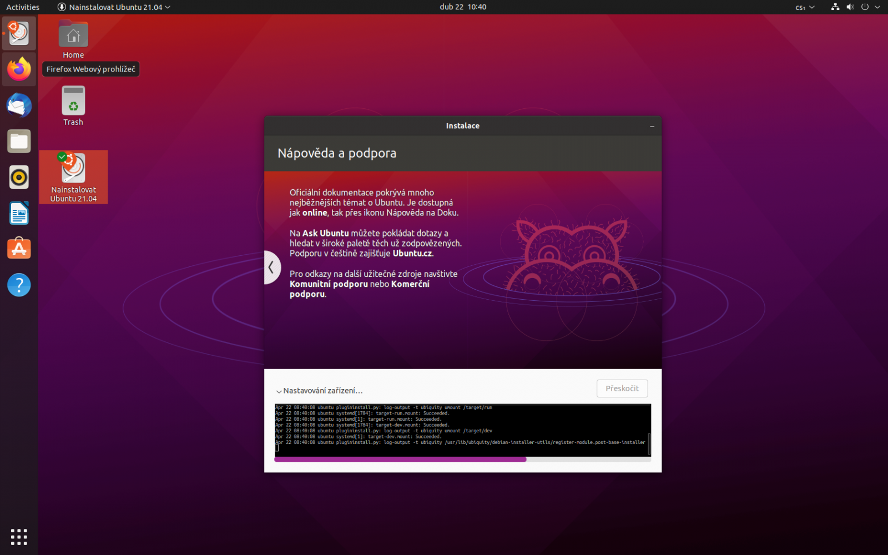The width and height of the screenshot is (888, 555).
Task: Open the Activities menu
Action: [x=22, y=7]
